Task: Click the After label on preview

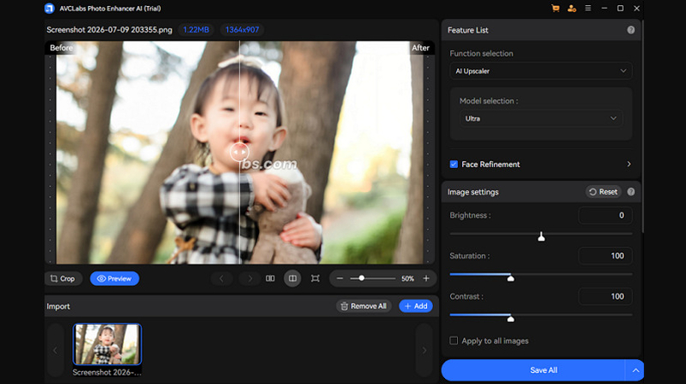Action: (x=420, y=48)
